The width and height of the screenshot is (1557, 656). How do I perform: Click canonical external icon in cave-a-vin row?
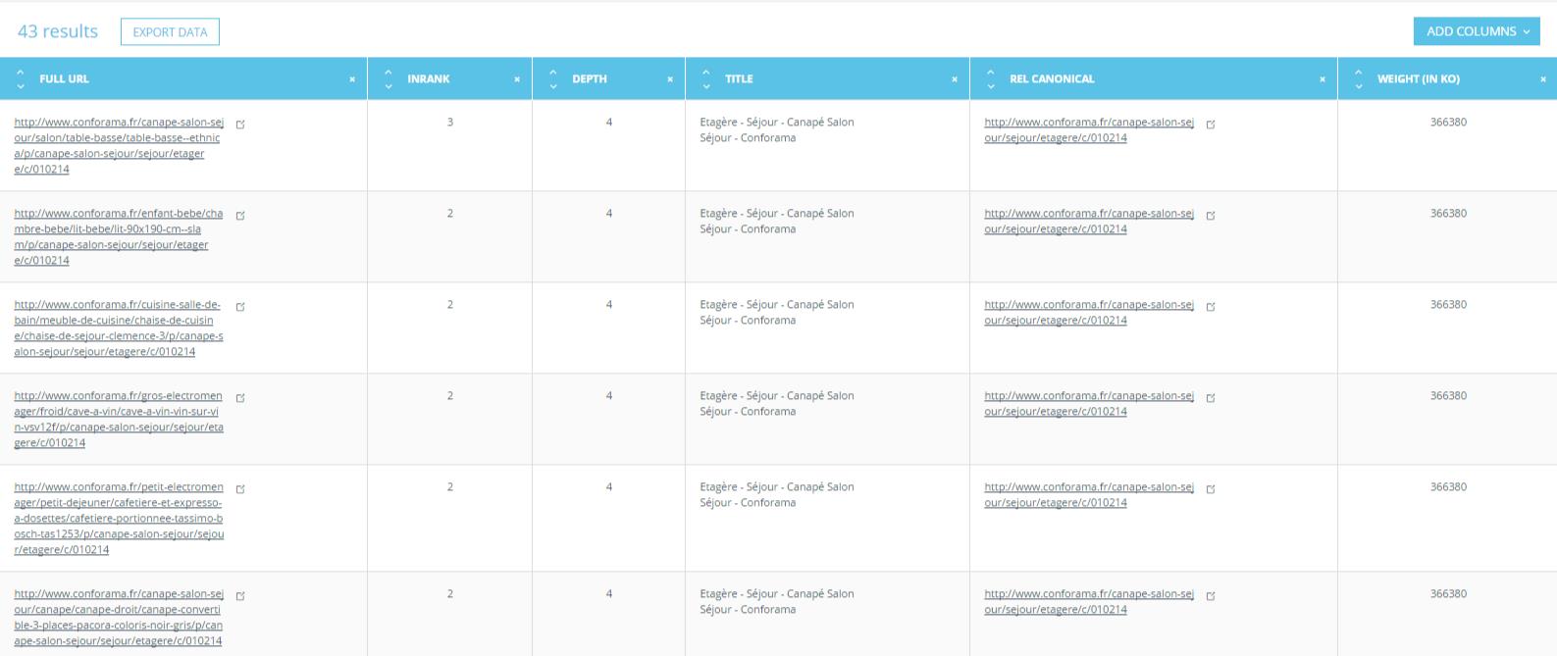(1211, 398)
